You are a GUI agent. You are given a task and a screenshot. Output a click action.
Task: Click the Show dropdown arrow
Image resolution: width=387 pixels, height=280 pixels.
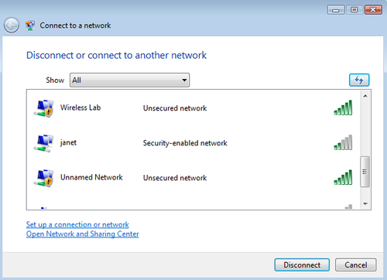pyautogui.click(x=184, y=80)
